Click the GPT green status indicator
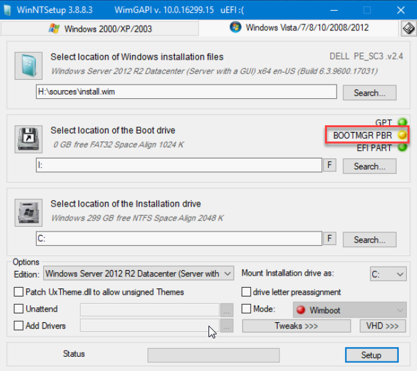The width and height of the screenshot is (417, 371). click(x=402, y=123)
